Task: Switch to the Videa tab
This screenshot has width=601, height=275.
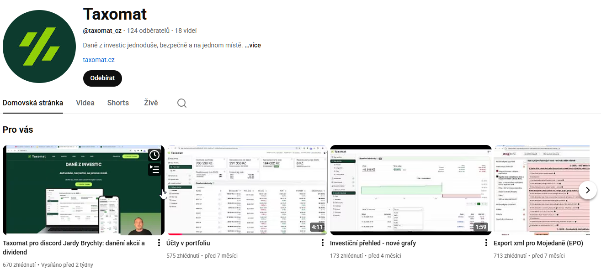Action: pyautogui.click(x=85, y=103)
